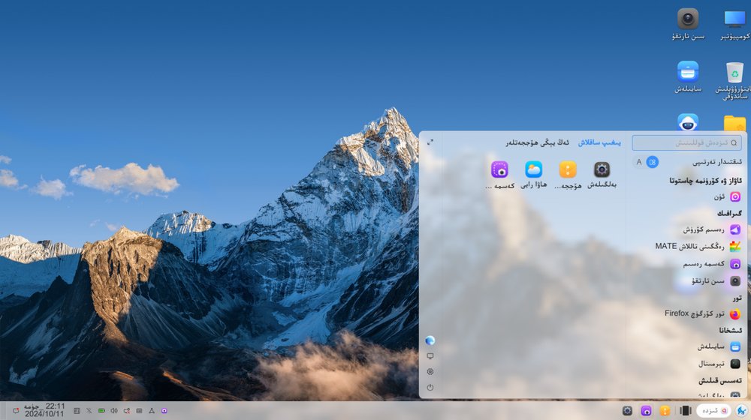Select the 'يىغىپ ساقلاش' favorites tab
Screen dimensions: 751x420
(x=599, y=142)
